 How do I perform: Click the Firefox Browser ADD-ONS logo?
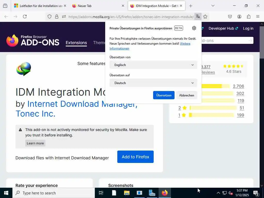click(33, 40)
